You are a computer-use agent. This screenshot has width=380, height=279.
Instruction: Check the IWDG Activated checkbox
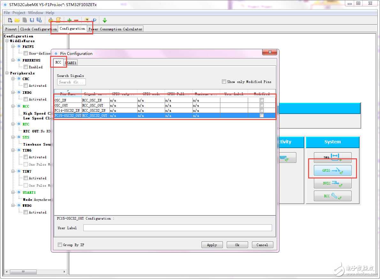(x=26, y=99)
